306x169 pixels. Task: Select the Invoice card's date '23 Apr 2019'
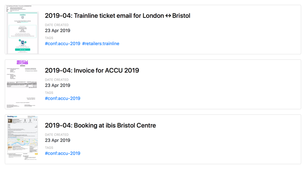click(x=58, y=85)
